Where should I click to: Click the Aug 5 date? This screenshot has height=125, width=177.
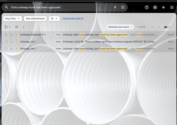tap(171, 42)
